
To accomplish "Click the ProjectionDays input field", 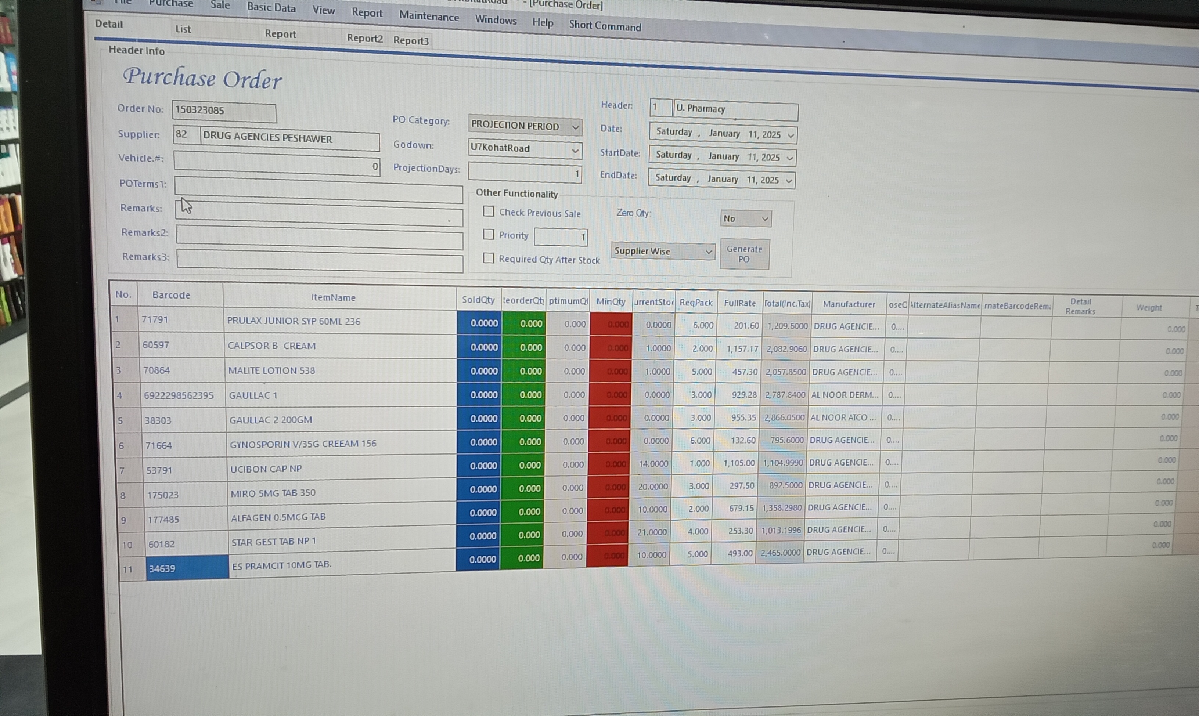I will click(x=524, y=173).
